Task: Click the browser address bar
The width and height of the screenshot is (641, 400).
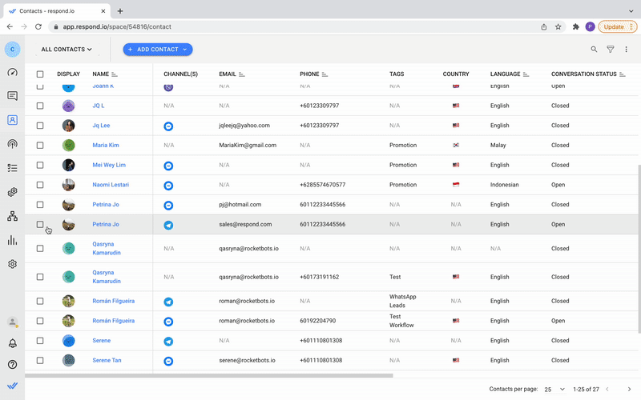Action: point(292,27)
